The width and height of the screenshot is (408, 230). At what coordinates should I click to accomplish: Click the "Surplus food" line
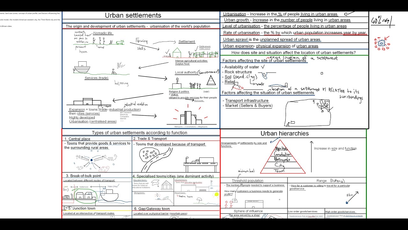tap(182, 64)
